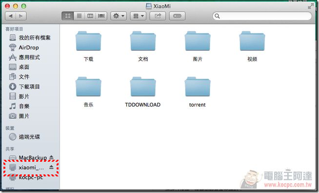Select the 图片 folder icon

pyautogui.click(x=198, y=41)
